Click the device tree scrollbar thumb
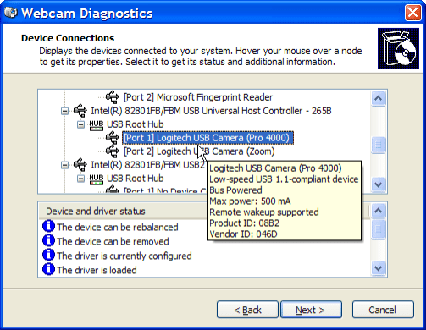Screen dimensions: 426x330 (x=379, y=146)
